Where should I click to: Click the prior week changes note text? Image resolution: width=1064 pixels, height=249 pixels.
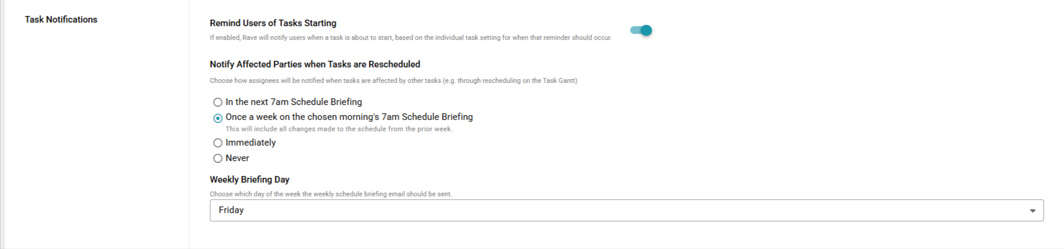click(x=339, y=129)
